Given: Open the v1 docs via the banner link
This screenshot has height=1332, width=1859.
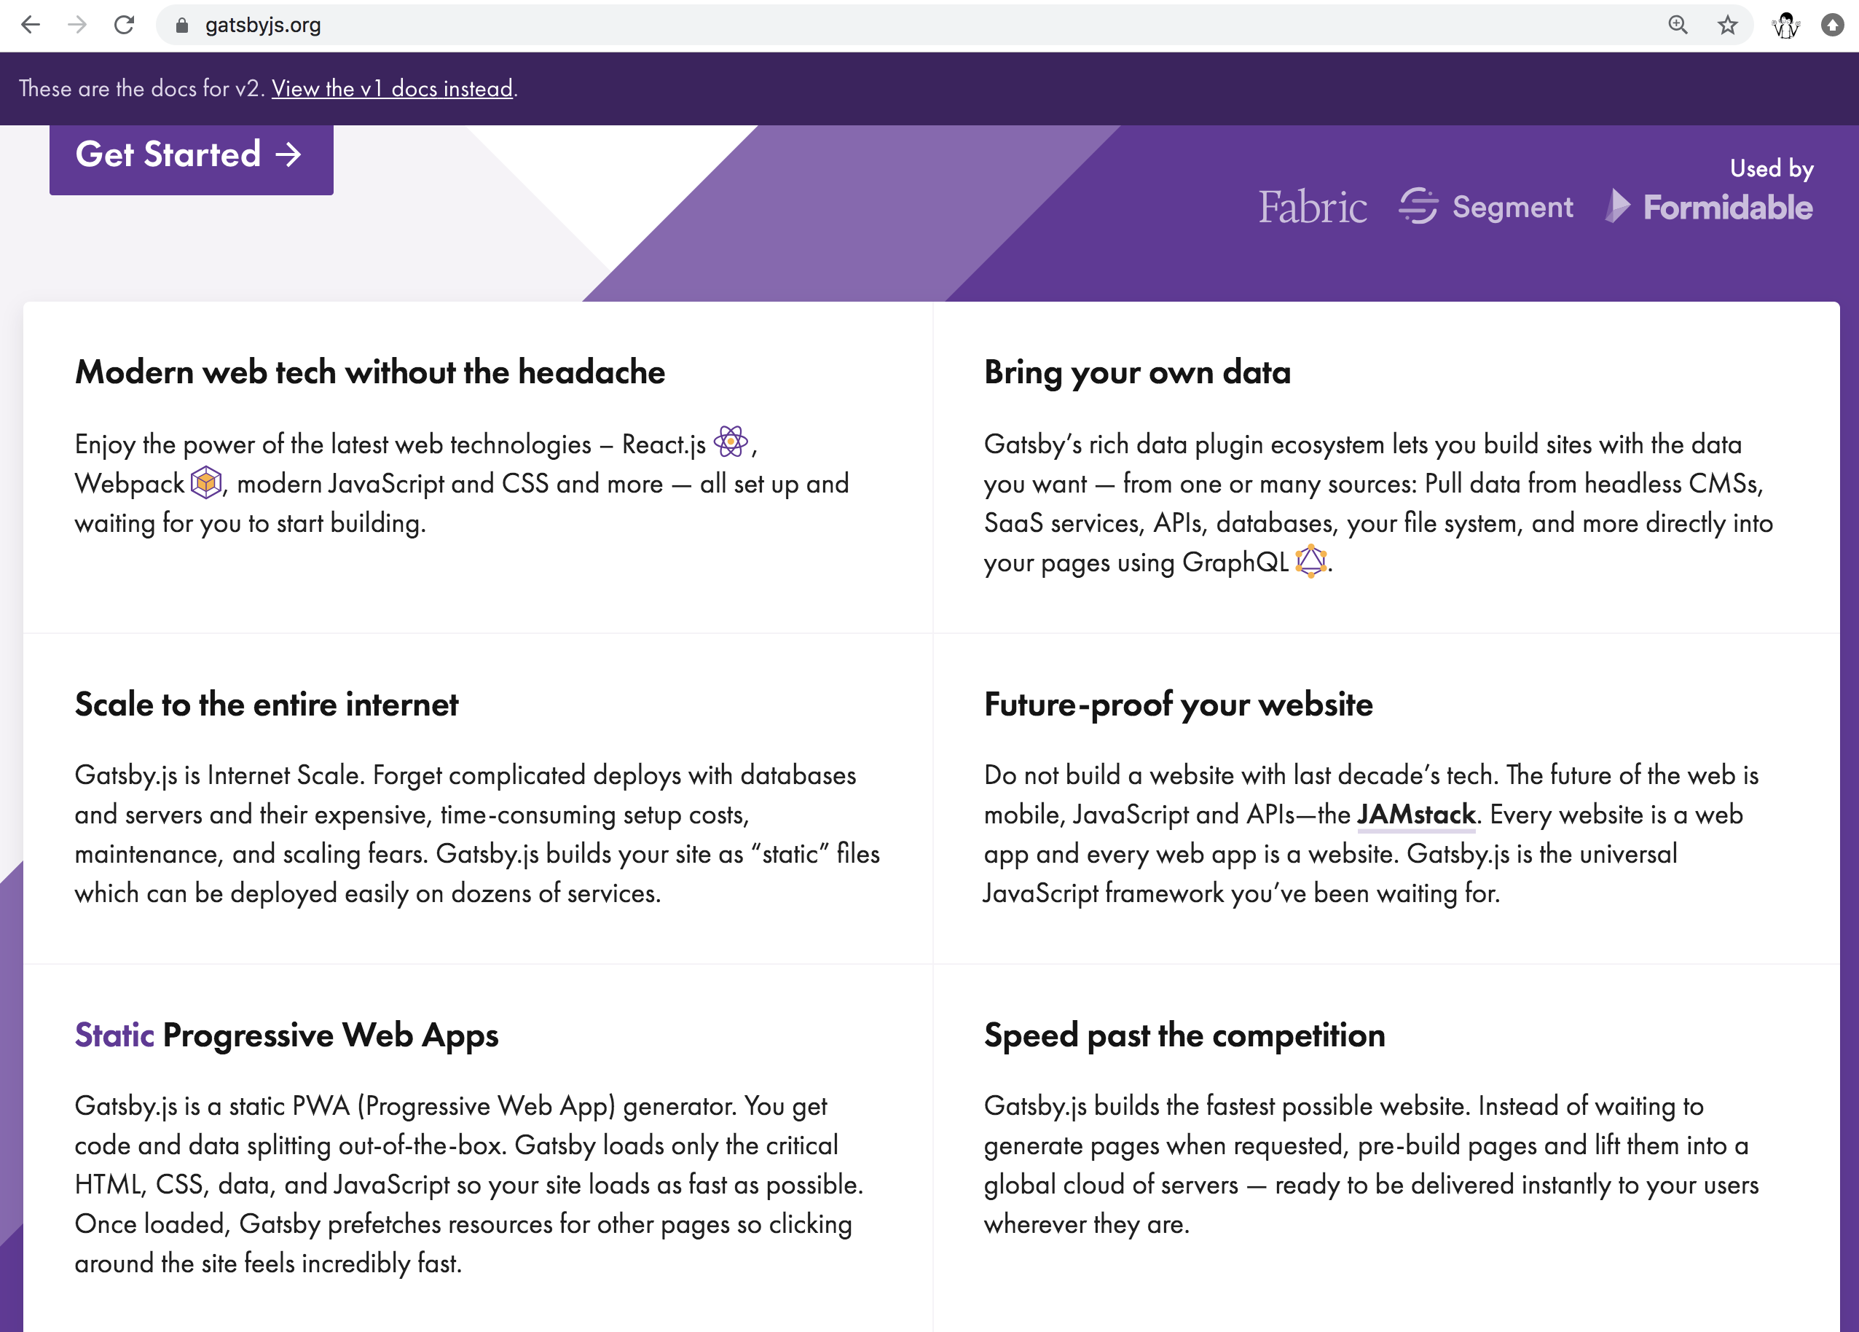Looking at the screenshot, I should [392, 88].
